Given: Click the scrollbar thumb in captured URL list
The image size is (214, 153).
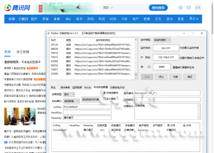Looking at the screenshot, I should pyautogui.click(x=136, y=75).
